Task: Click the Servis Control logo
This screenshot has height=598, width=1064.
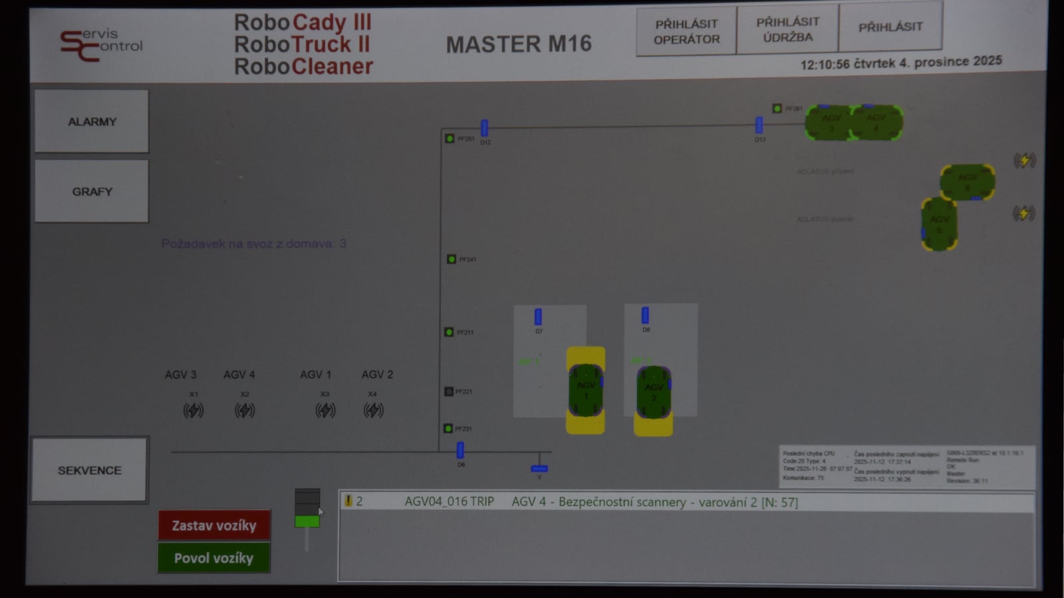Action: pos(101,45)
